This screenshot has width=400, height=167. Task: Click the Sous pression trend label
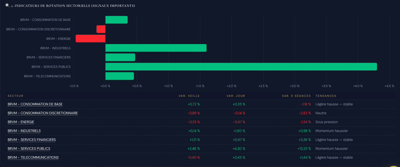[326, 122]
